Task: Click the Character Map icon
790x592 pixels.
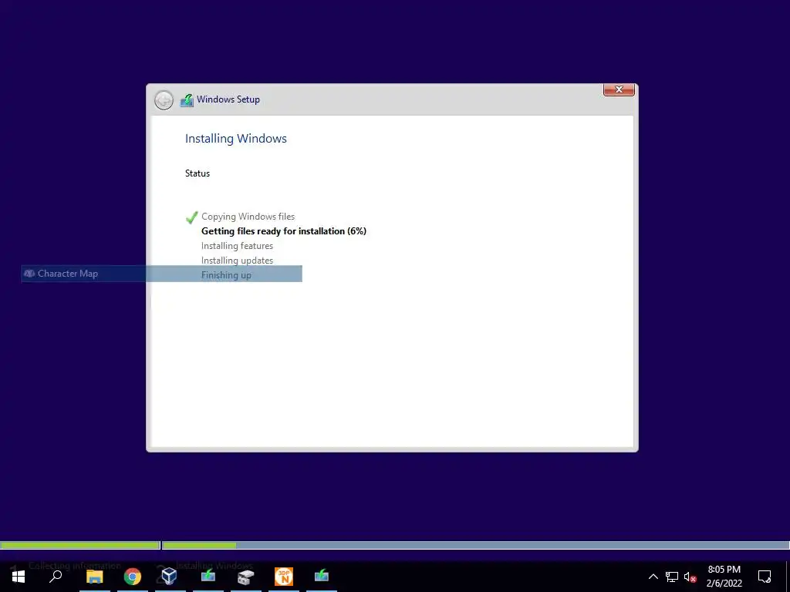Action: [x=30, y=274]
